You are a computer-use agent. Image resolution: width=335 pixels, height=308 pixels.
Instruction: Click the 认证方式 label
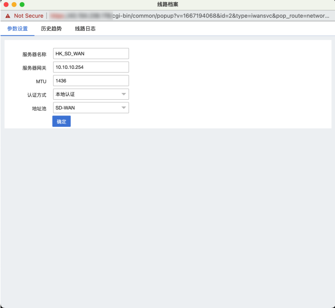pos(37,95)
